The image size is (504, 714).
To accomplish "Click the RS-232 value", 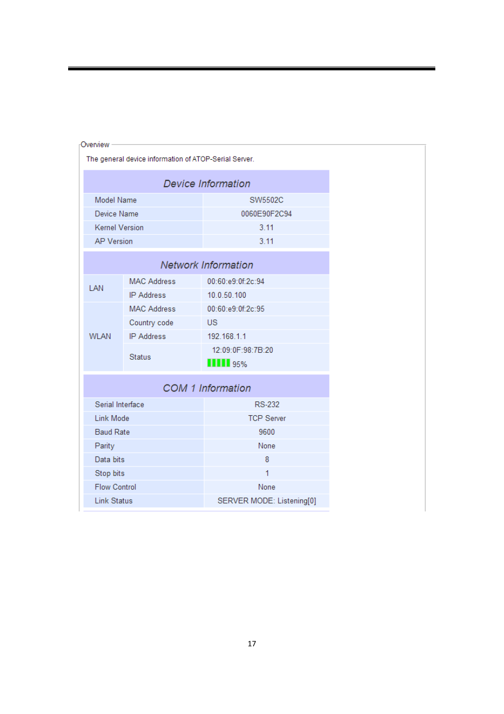I will tap(267, 405).
